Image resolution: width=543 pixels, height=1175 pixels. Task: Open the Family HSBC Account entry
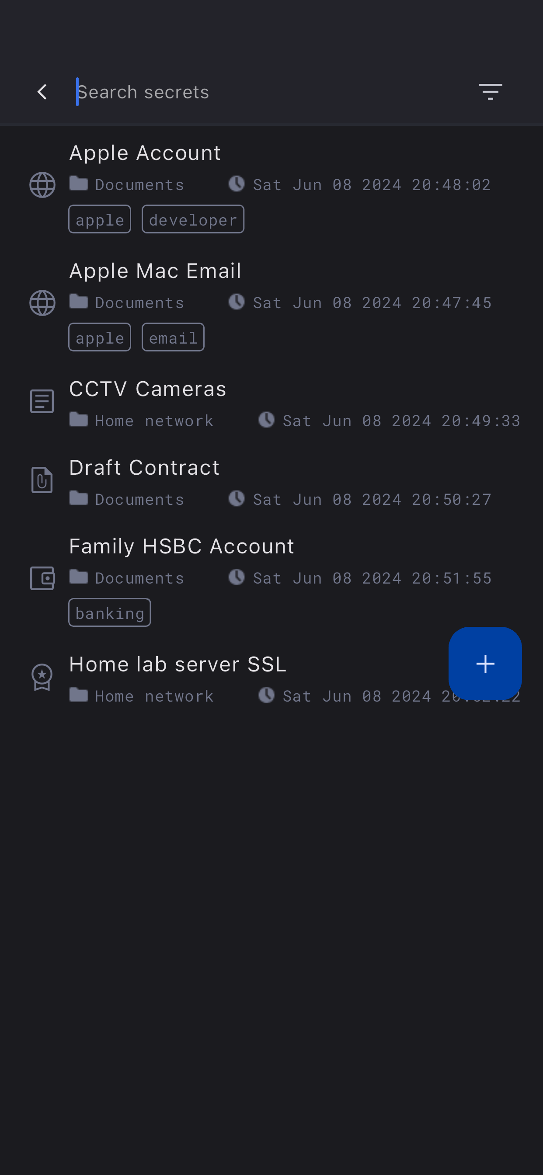181,546
